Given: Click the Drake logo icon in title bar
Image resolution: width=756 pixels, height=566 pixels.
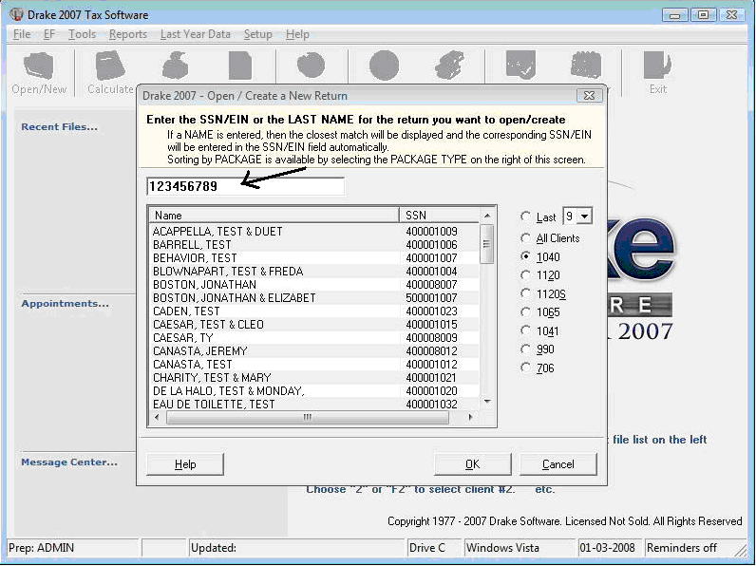Looking at the screenshot, I should click(16, 14).
